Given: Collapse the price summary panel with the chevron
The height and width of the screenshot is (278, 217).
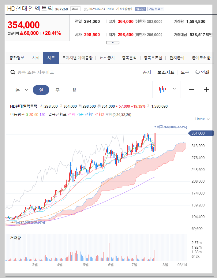Looking at the screenshot, I should (x=113, y=42).
